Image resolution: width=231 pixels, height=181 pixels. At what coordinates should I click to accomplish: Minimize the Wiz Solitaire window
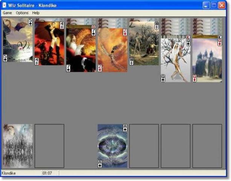[x=207, y=5]
